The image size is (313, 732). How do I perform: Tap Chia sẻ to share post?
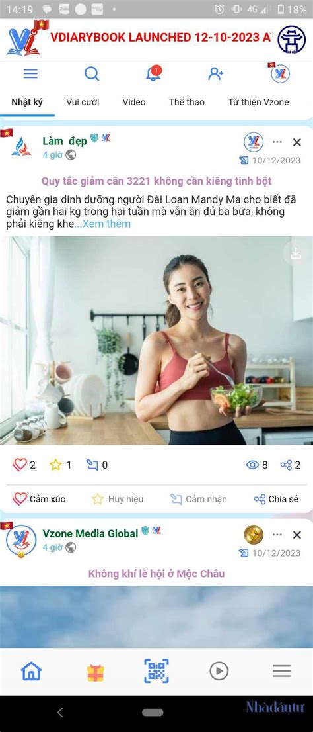[276, 499]
